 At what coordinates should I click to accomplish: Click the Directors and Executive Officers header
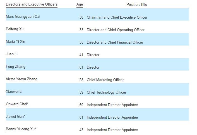pos(32,4)
